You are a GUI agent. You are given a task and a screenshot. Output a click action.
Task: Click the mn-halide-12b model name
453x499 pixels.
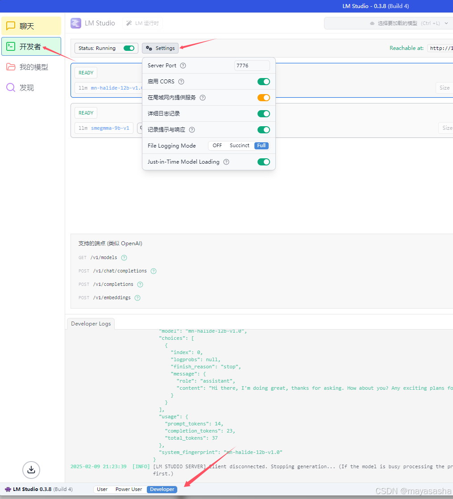click(x=116, y=88)
